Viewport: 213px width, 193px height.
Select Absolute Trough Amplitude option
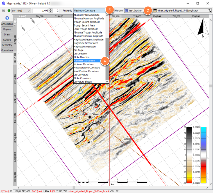[x=89, y=33]
